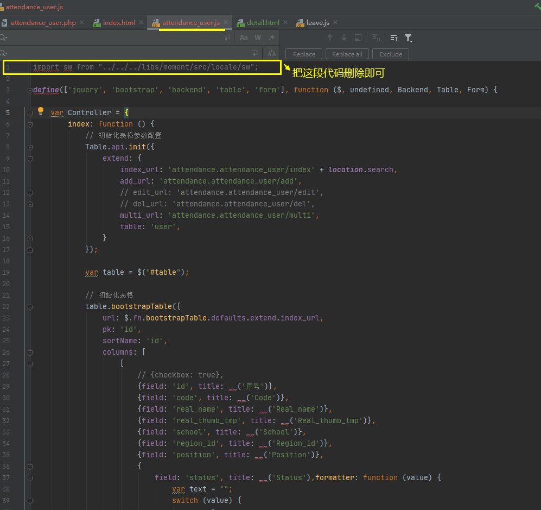Toggle match case with the Aa icon

click(244, 37)
